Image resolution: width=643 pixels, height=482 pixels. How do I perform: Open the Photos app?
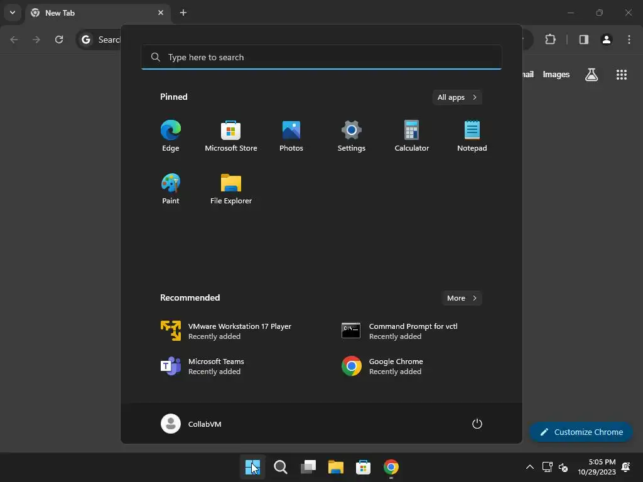291,136
